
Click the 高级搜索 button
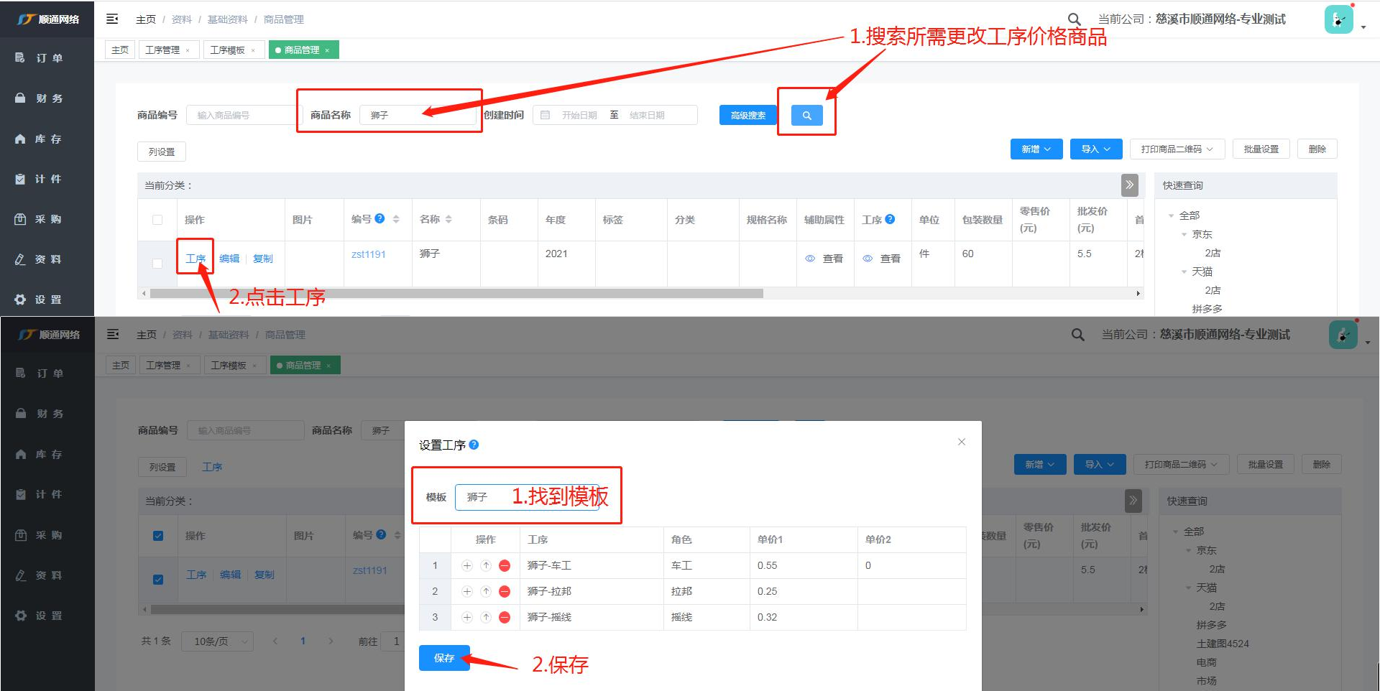[x=747, y=116]
